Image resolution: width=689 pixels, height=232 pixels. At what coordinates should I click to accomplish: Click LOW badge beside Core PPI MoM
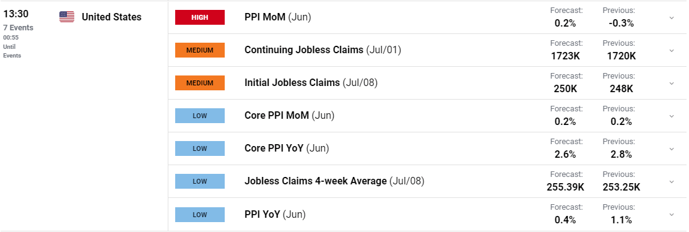coord(200,116)
